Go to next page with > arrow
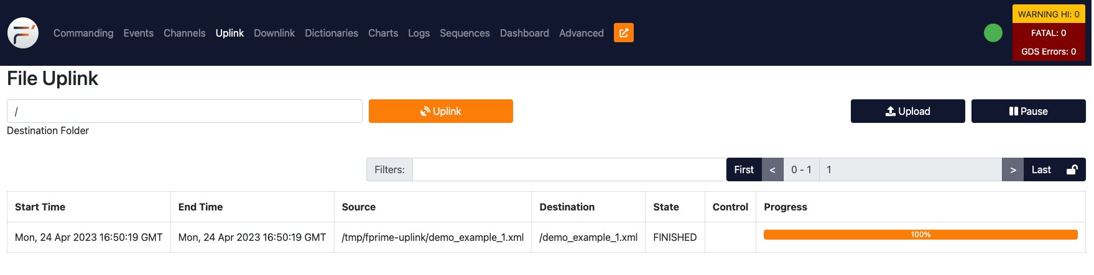This screenshot has height=275, width=1094. [1013, 169]
